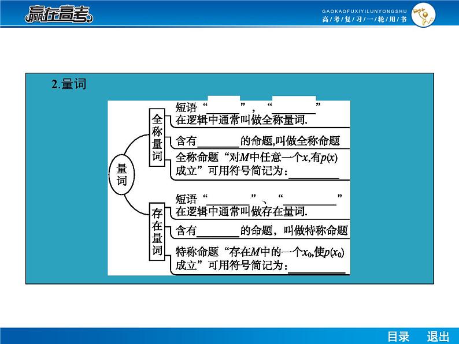459x344 pixels.
Task: Click text 全称命题 “对M中任意一个x,有p(x)
Action: click(257, 158)
